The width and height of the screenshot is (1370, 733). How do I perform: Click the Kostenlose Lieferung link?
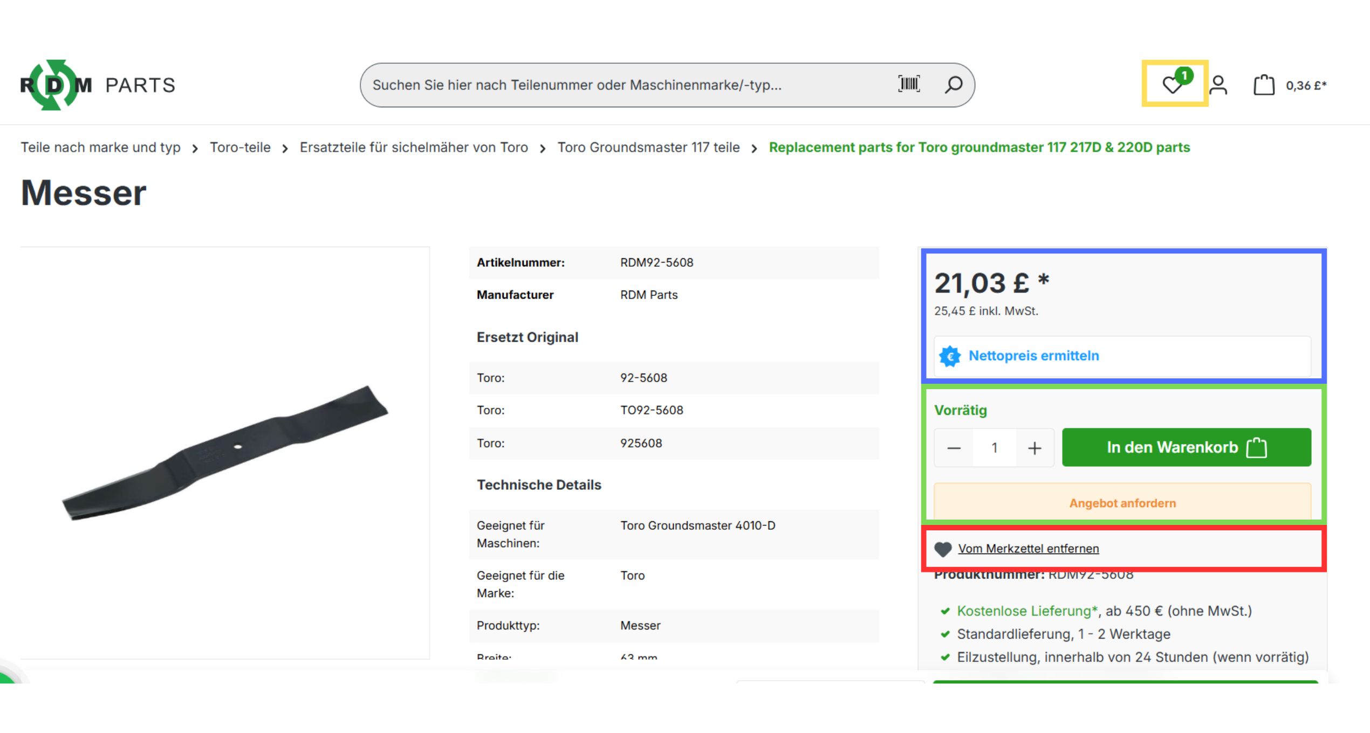point(1027,611)
